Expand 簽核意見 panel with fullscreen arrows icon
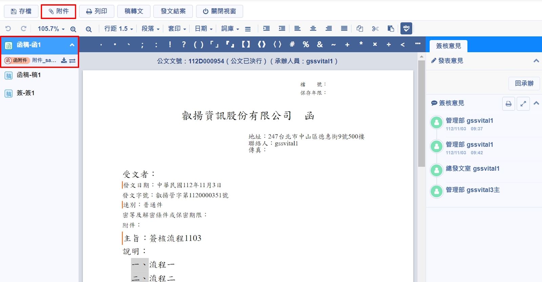This screenshot has height=282, width=542. [x=523, y=104]
